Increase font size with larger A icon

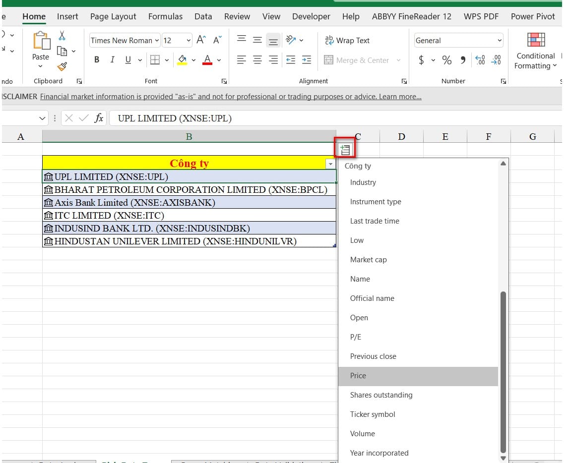point(201,40)
